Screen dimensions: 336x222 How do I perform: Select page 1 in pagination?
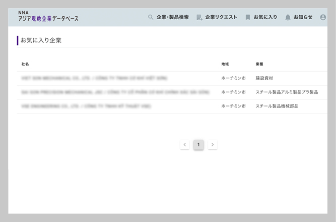point(198,145)
